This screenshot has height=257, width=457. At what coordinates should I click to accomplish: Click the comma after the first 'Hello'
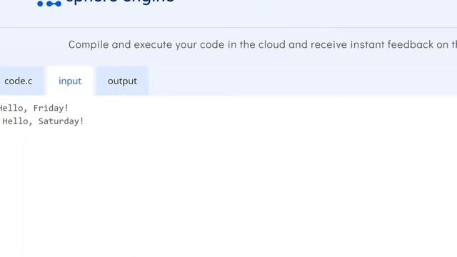click(x=26, y=111)
